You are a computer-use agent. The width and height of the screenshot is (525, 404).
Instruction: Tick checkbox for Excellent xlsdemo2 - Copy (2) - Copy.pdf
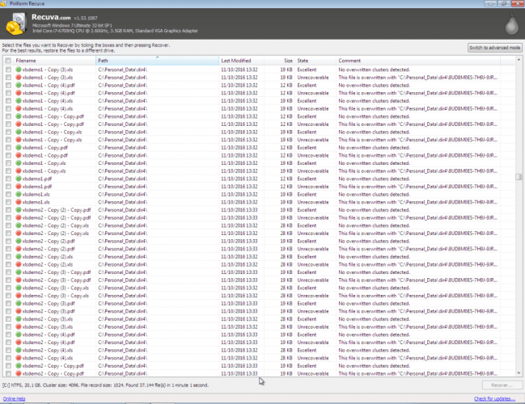coord(8,210)
